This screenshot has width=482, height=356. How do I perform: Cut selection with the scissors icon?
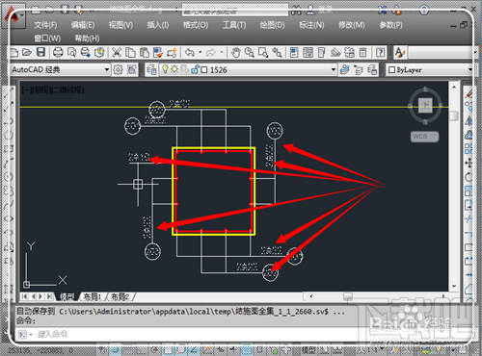pyautogui.click(x=117, y=52)
